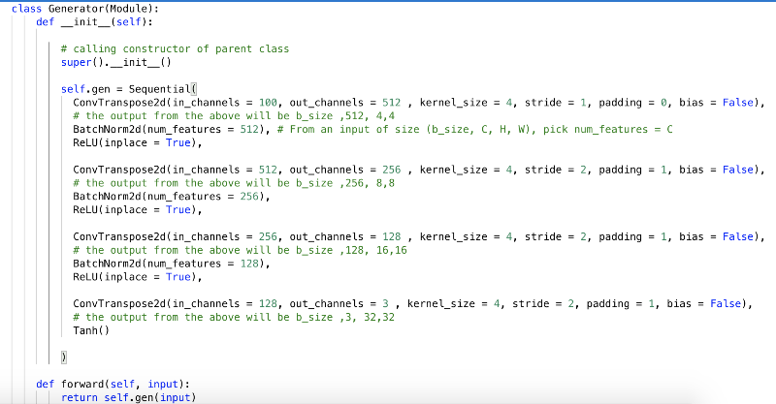This screenshot has height=404, width=776.
Task: Click BatchNorm2d with num_features = 256
Action: 170,196
